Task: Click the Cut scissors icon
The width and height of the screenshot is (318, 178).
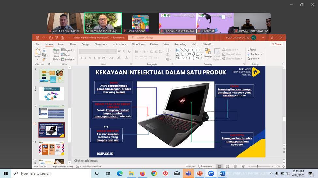Action: [44, 50]
